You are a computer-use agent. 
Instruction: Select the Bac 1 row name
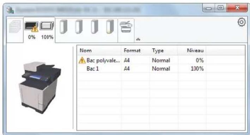93,69
